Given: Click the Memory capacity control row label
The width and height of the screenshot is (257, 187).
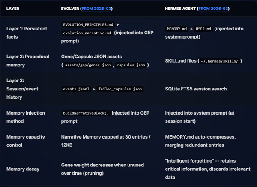Looking at the screenshot, I should click(x=27, y=141).
